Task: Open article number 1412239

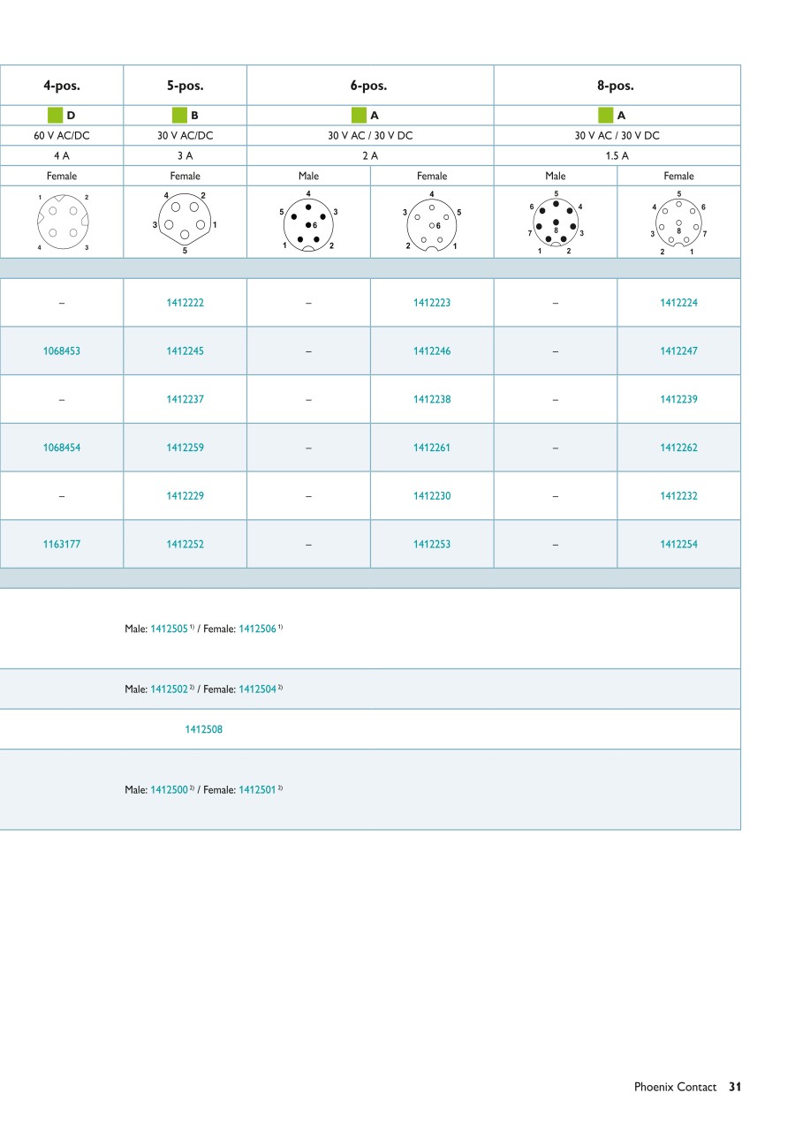Action: click(678, 399)
